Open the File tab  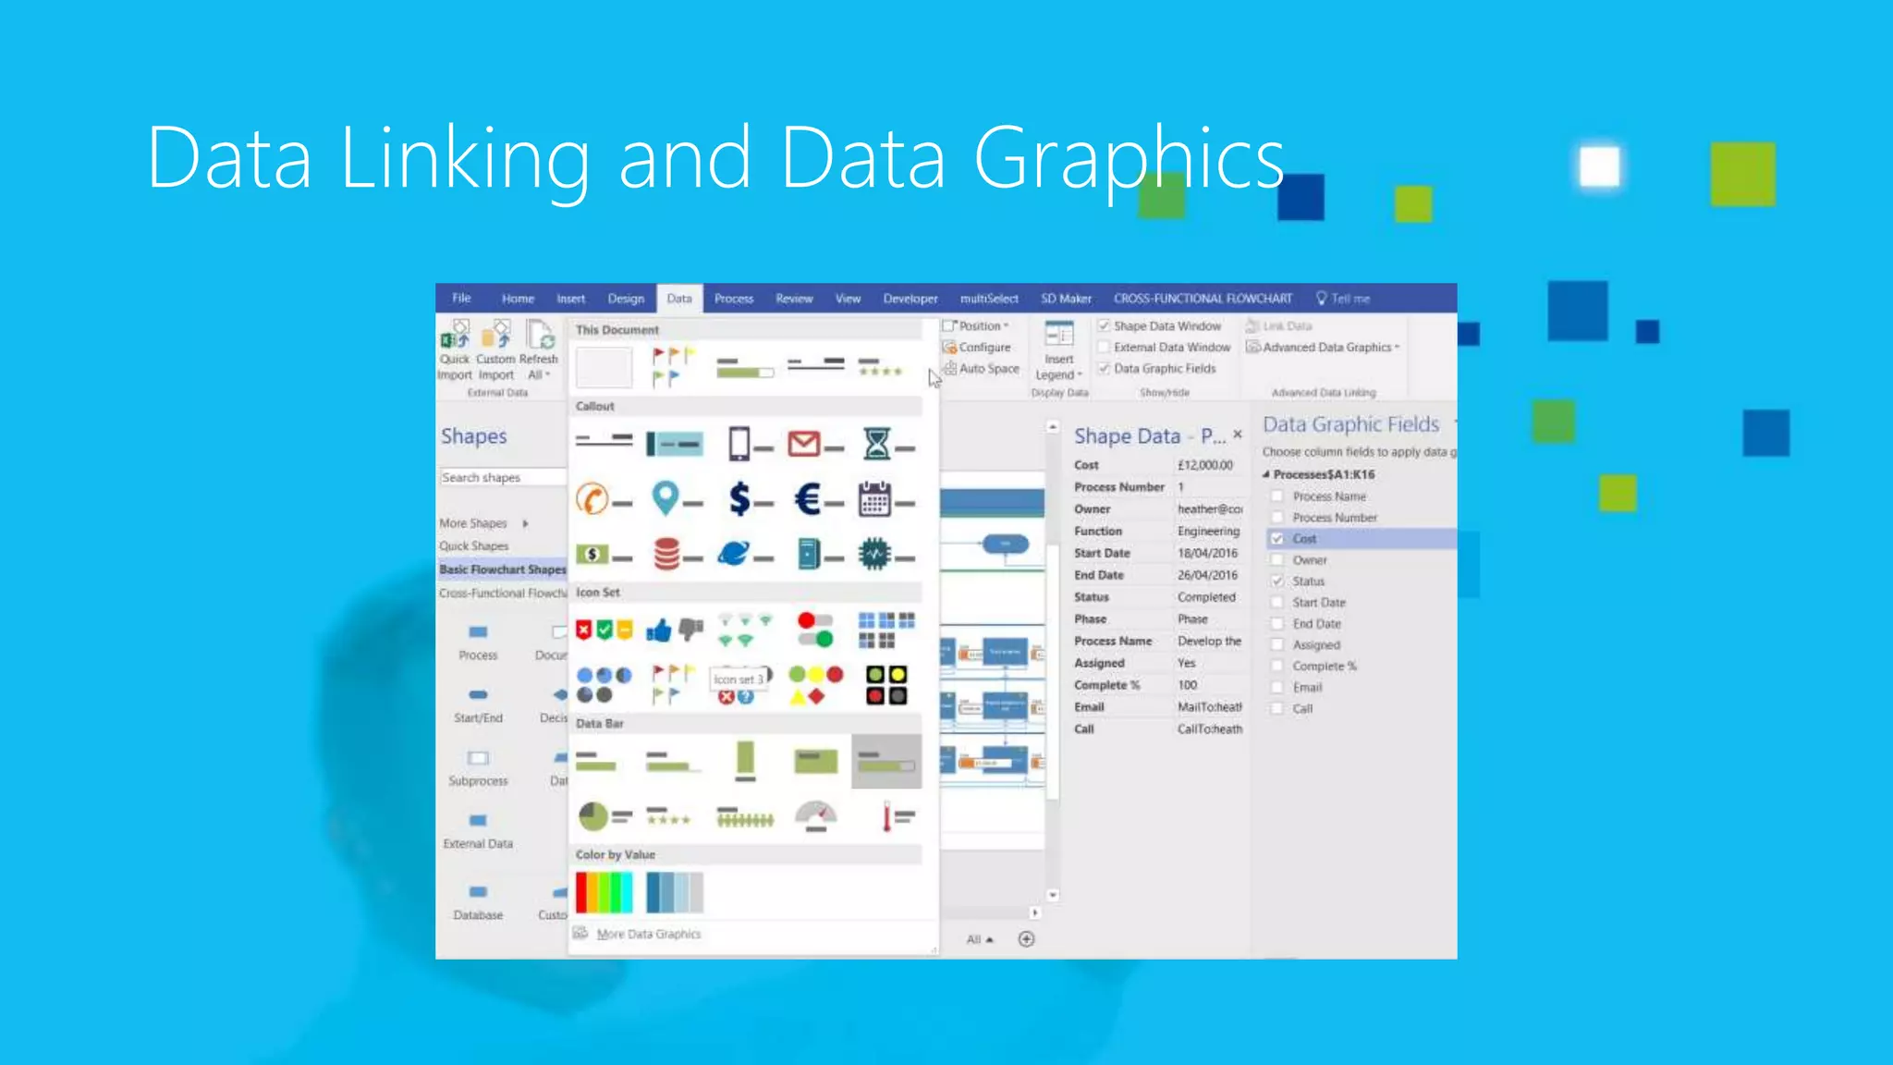point(461,299)
